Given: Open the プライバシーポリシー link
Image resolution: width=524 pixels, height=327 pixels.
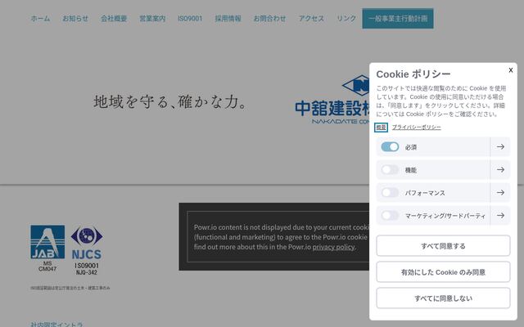Looking at the screenshot, I should (x=417, y=128).
